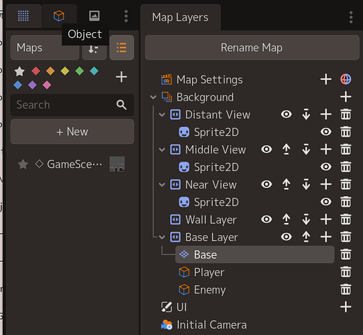Add a layer to Background
The width and height of the screenshot is (363, 335).
[x=346, y=97]
